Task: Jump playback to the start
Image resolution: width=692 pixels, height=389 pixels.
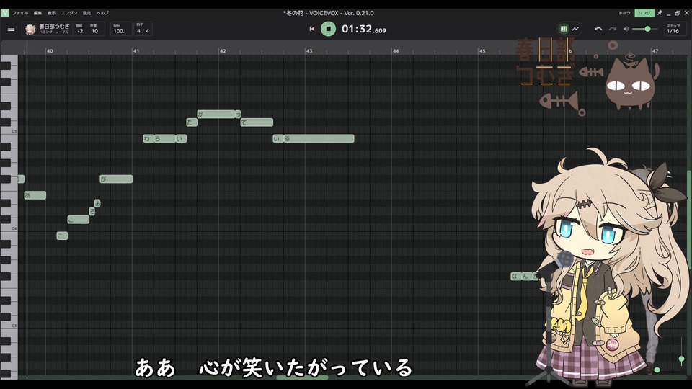Action: point(312,29)
